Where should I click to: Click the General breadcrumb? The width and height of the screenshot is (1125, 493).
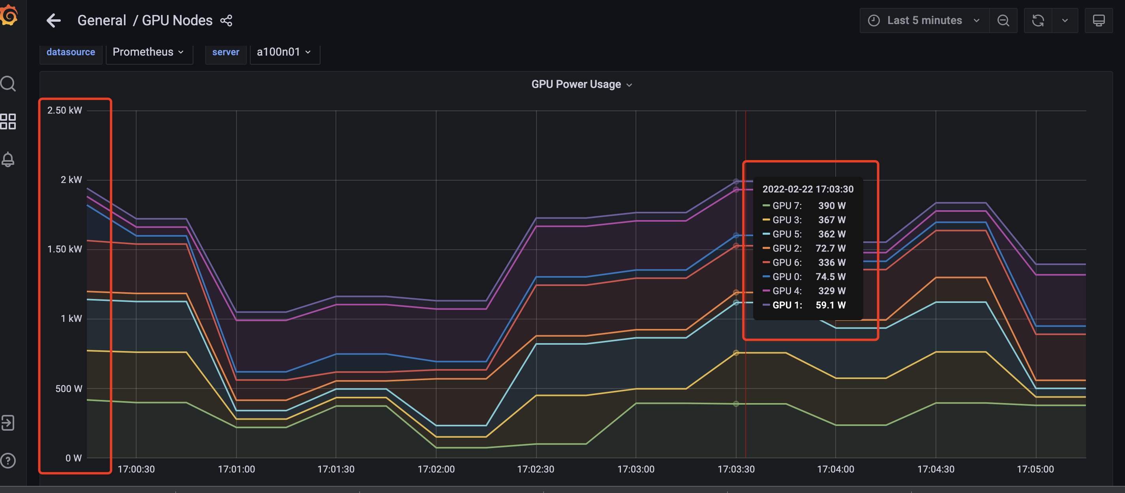click(x=102, y=20)
